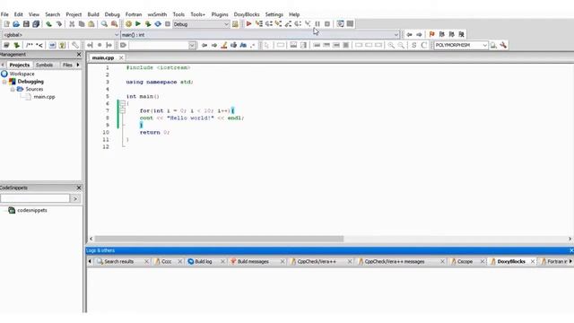
Task: Save all files with the multi-disk icon
Action: click(36, 24)
